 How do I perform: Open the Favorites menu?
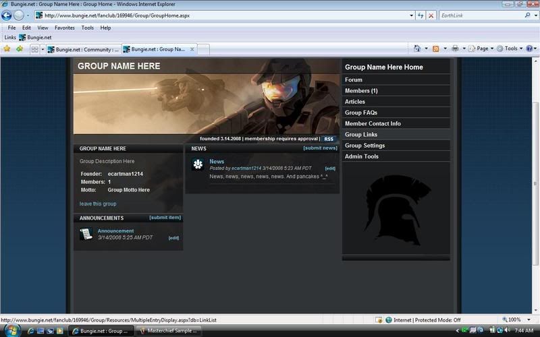(x=65, y=28)
